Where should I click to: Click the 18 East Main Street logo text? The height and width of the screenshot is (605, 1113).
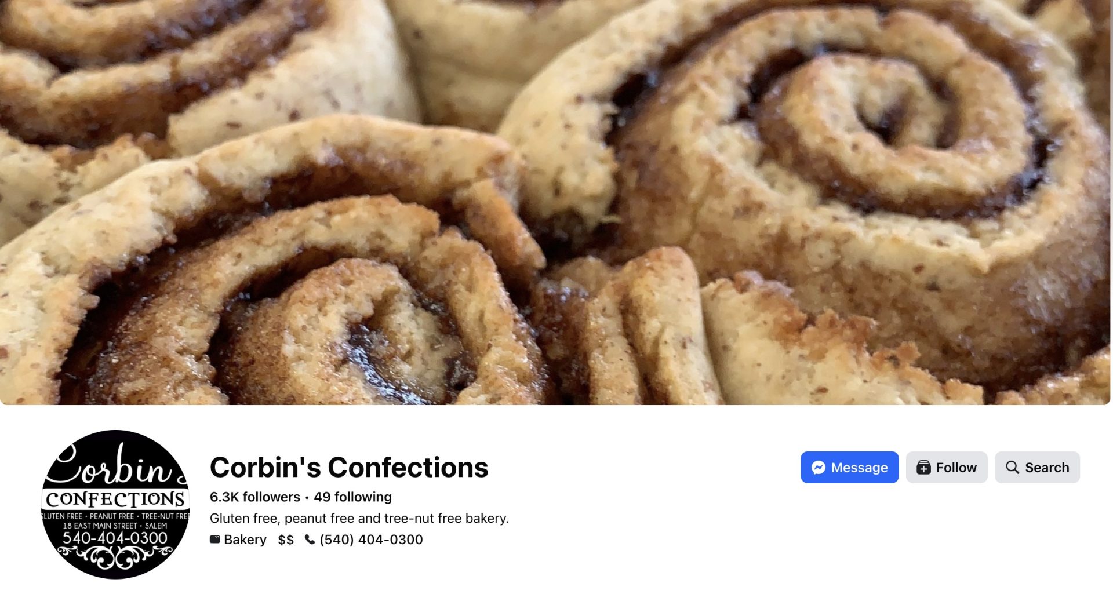pyautogui.click(x=115, y=526)
